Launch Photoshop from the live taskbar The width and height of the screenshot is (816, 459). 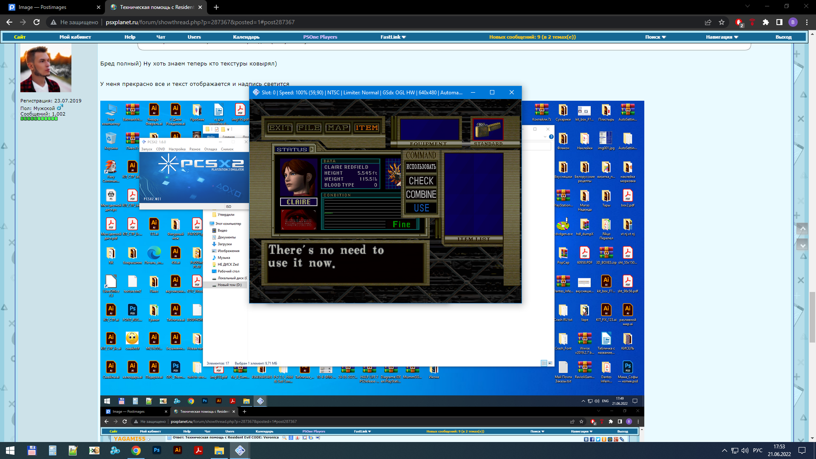click(x=157, y=450)
